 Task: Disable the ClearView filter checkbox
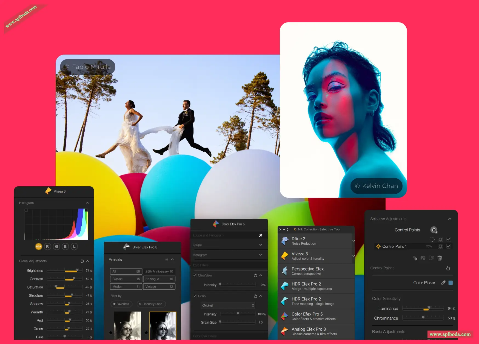point(195,275)
